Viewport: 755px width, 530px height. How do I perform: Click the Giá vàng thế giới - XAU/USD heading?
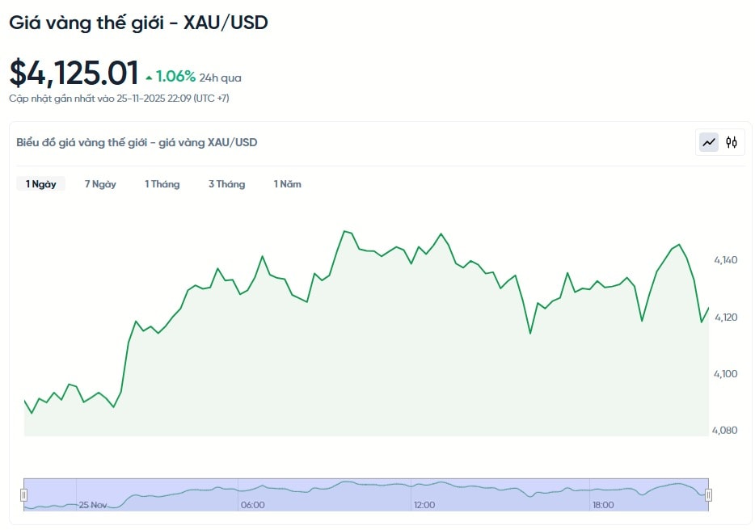pos(138,23)
